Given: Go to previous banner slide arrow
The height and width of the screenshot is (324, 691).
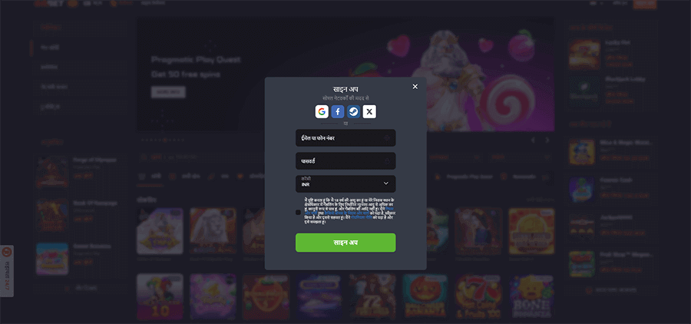Looking at the screenshot, I should point(533,141).
